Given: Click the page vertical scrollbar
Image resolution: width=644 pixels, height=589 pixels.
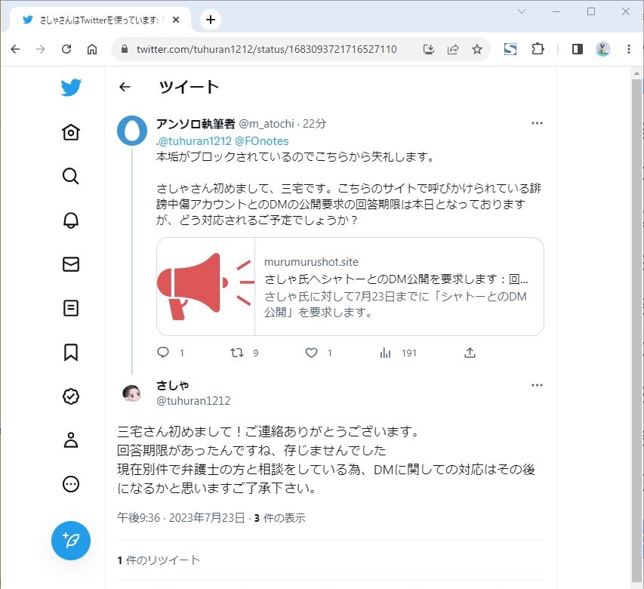Looking at the screenshot, I should tap(636, 302).
